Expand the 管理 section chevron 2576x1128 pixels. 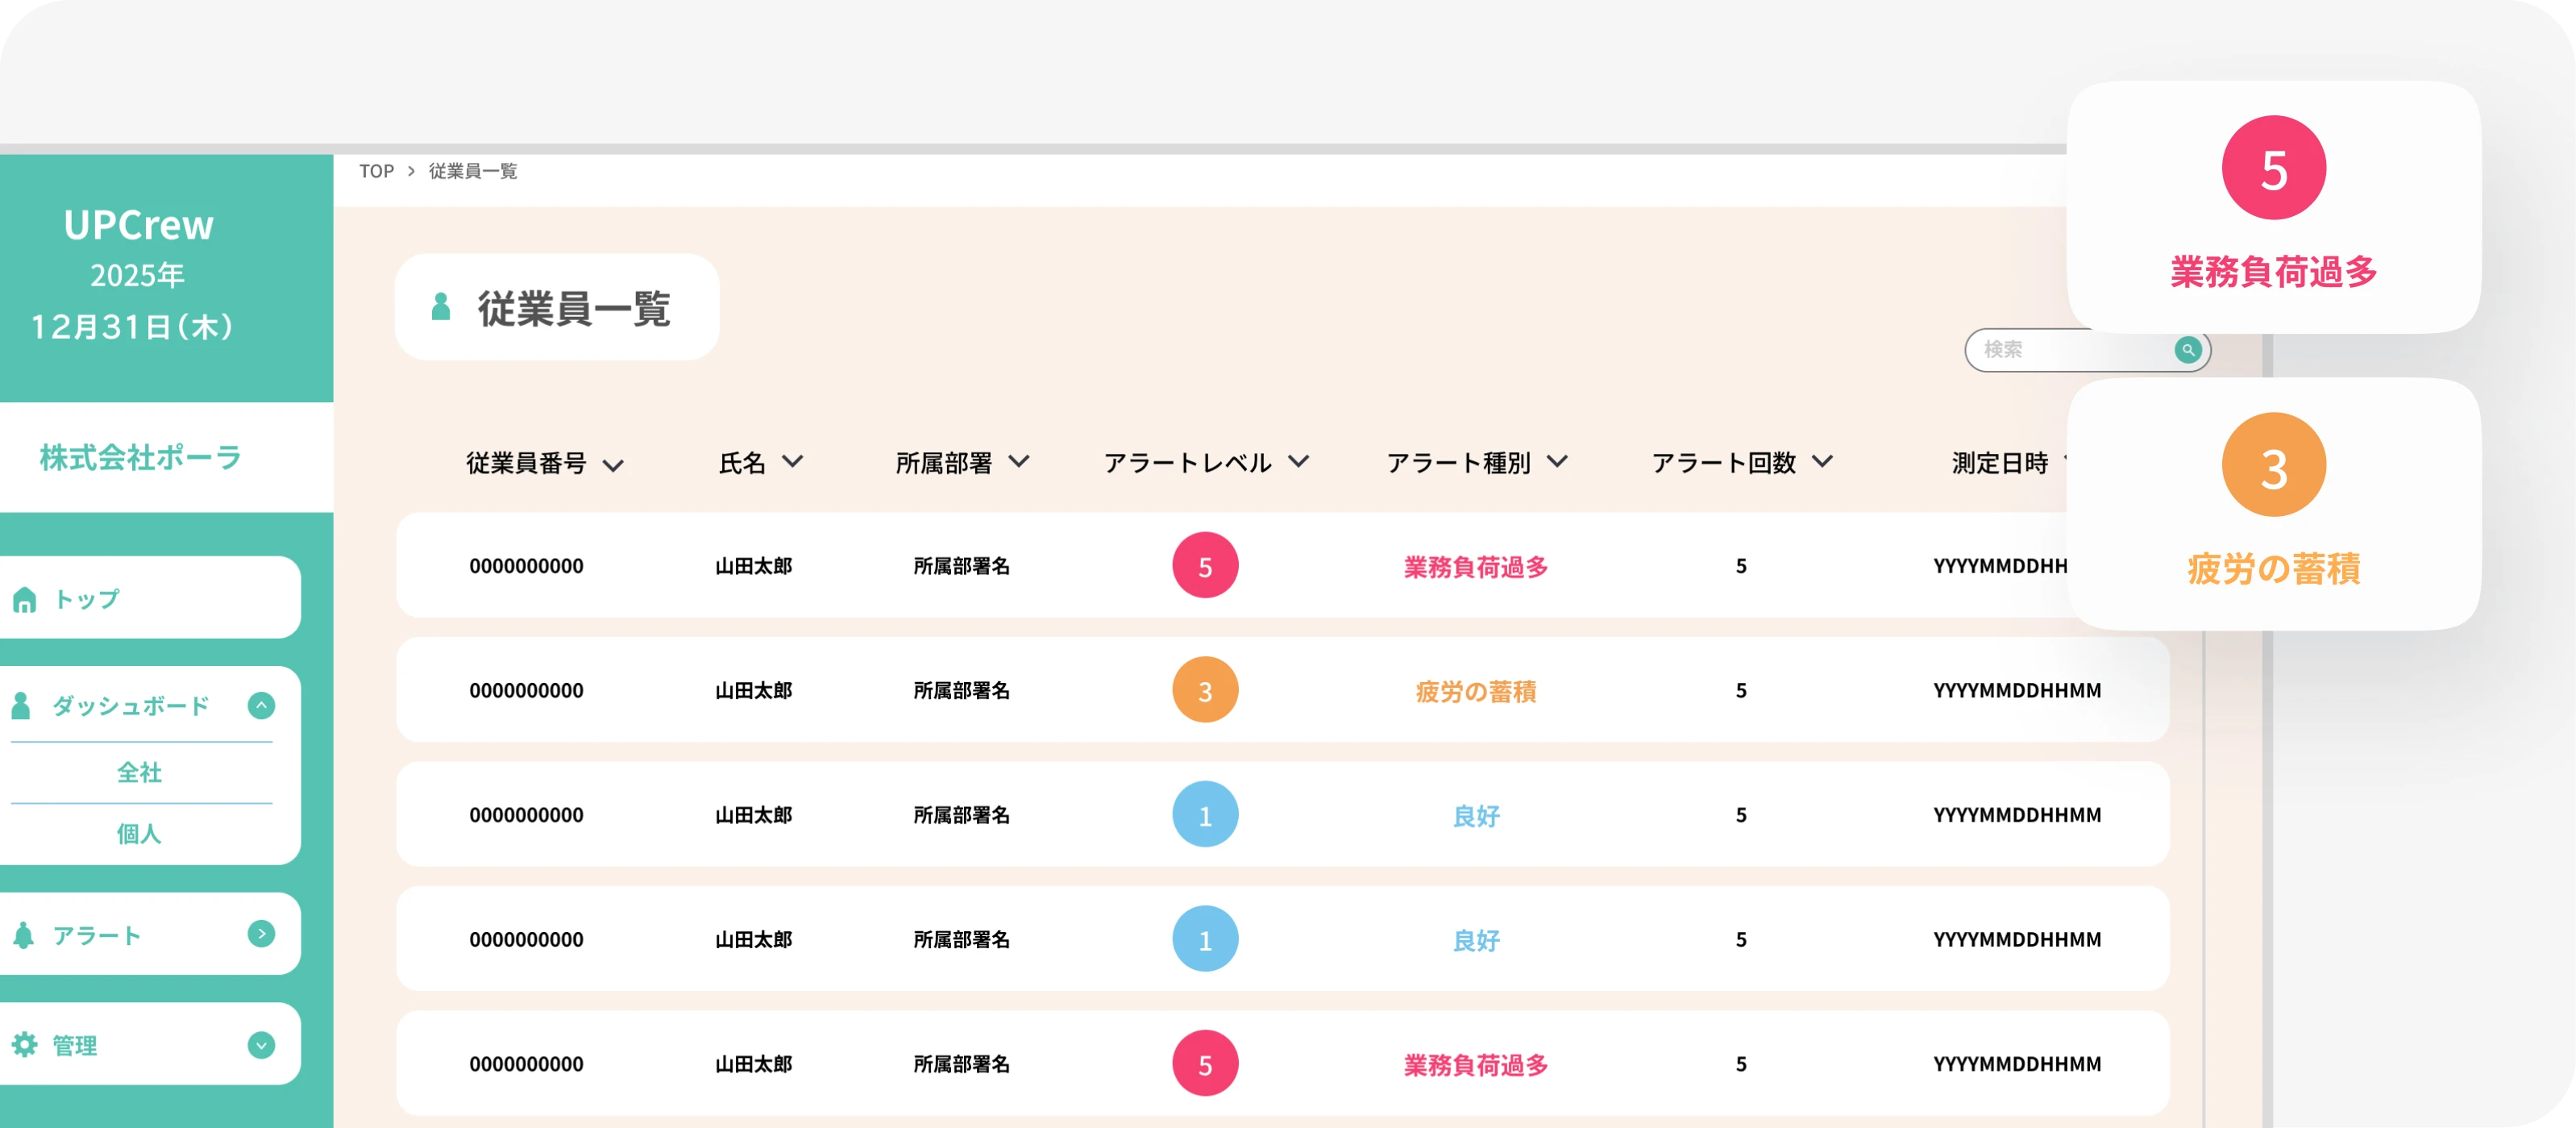(262, 1044)
